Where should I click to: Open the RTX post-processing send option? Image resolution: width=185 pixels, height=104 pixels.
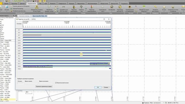pyautogui.click(x=64, y=8)
